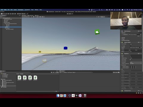Viewport: 143px width, 107px height.
Task: Click the Clear button in Console
Action: coord(60,73)
